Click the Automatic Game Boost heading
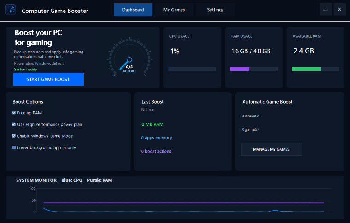Viewport: 350px width, 223px height. pos(268,102)
